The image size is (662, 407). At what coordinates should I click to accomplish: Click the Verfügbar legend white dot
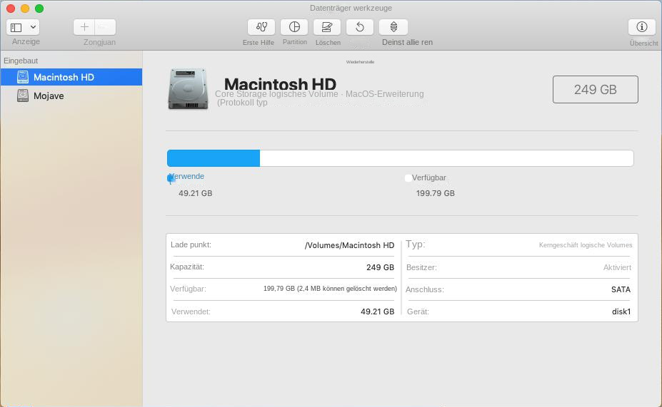pos(408,177)
